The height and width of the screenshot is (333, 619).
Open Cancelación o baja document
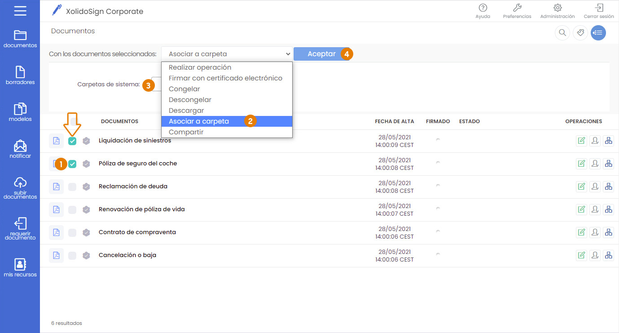tap(127, 255)
